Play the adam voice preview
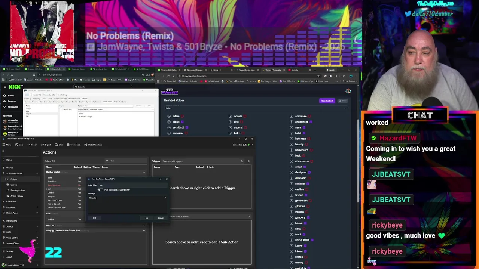The image size is (479, 269). point(169,116)
